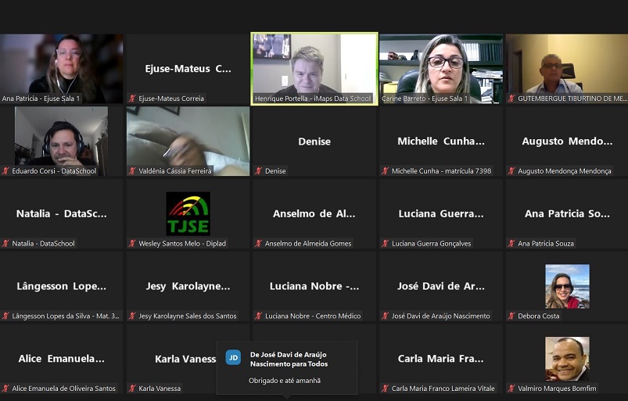The width and height of the screenshot is (628, 401).
Task: Click the Alice Emanuela de Oliveira Santos tile
Action: pos(62,359)
